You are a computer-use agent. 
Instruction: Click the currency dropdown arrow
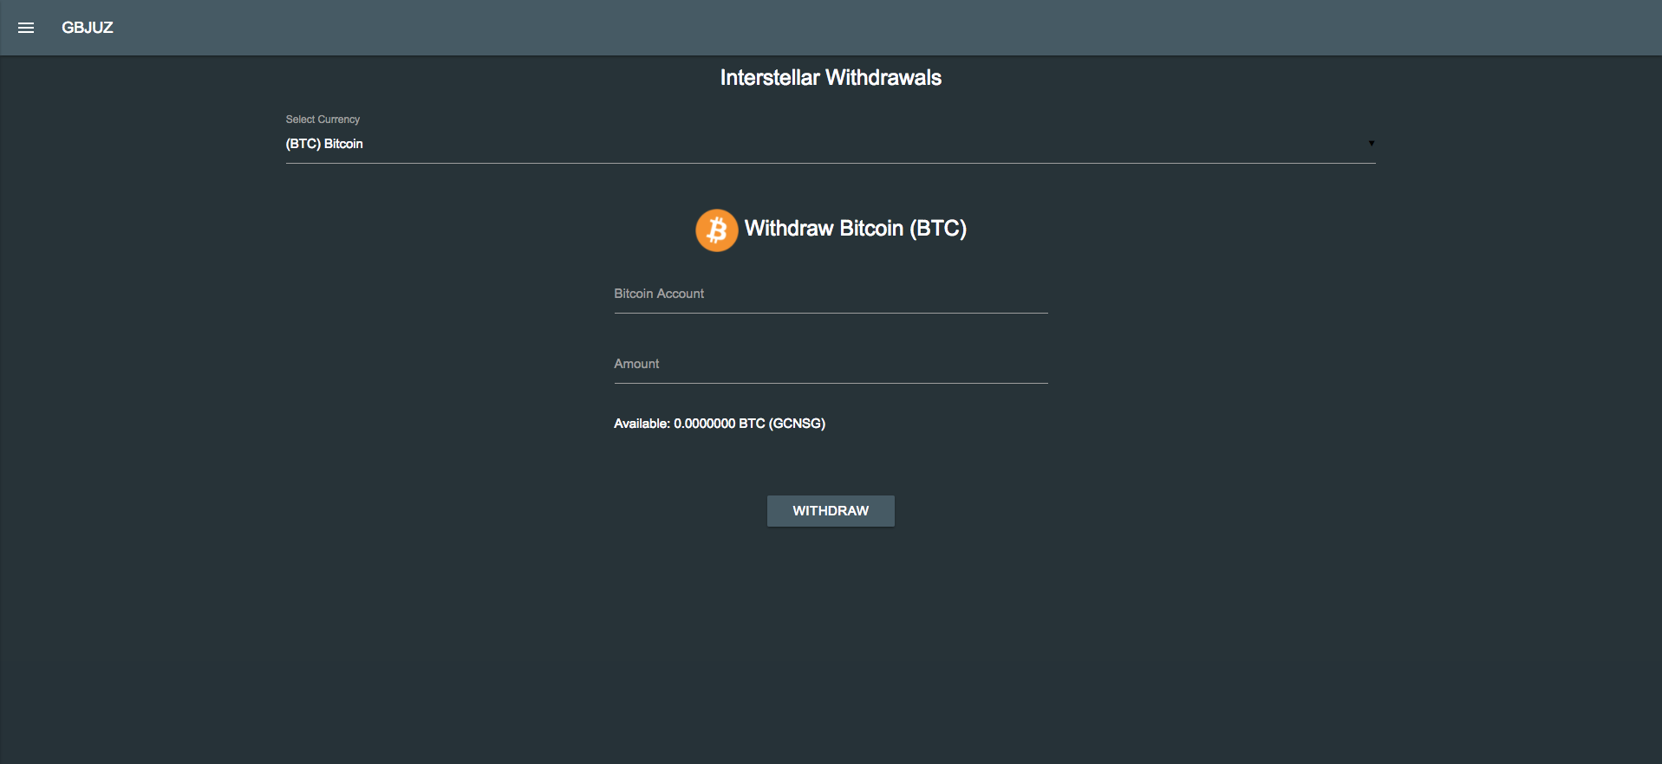(1372, 143)
